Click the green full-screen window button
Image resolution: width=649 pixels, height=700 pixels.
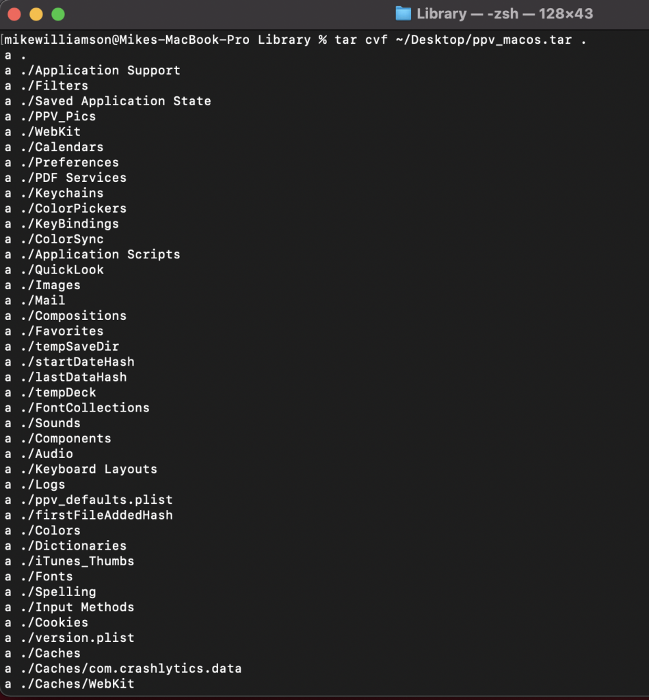point(58,14)
